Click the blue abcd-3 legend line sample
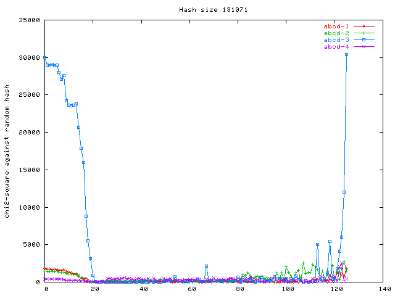The height and width of the screenshot is (296, 395). 364,39
